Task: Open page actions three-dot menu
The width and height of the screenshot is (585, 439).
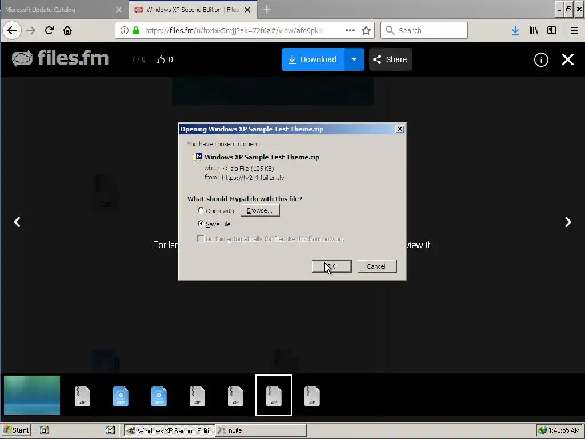Action: point(350,30)
